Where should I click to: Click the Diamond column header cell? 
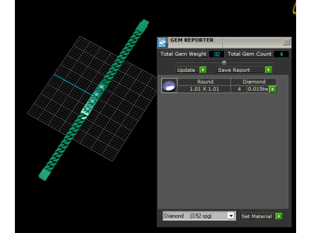pos(254,82)
